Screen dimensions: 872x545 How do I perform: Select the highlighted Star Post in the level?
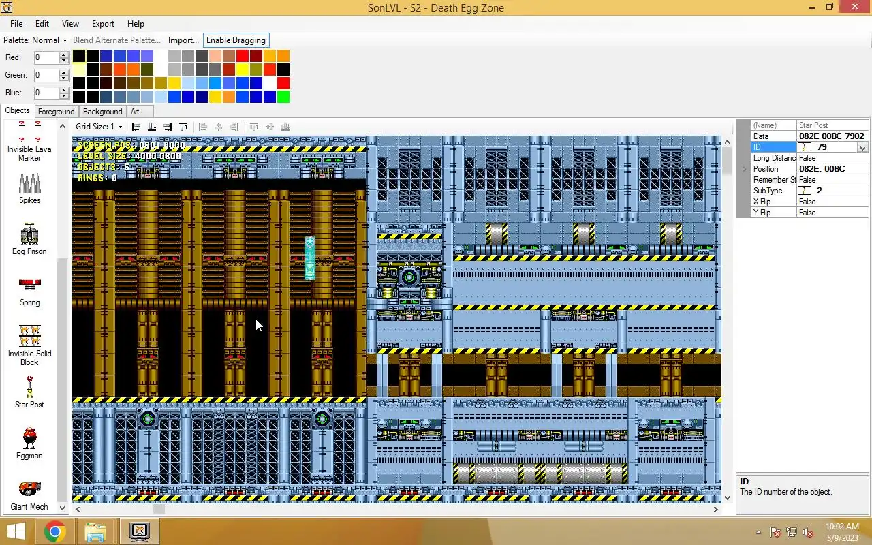click(x=310, y=258)
